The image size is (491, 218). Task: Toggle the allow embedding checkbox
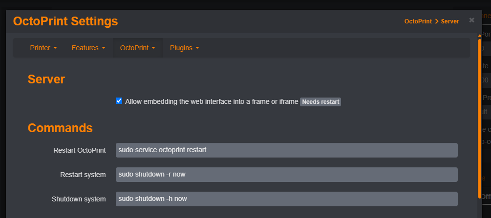[x=119, y=101]
